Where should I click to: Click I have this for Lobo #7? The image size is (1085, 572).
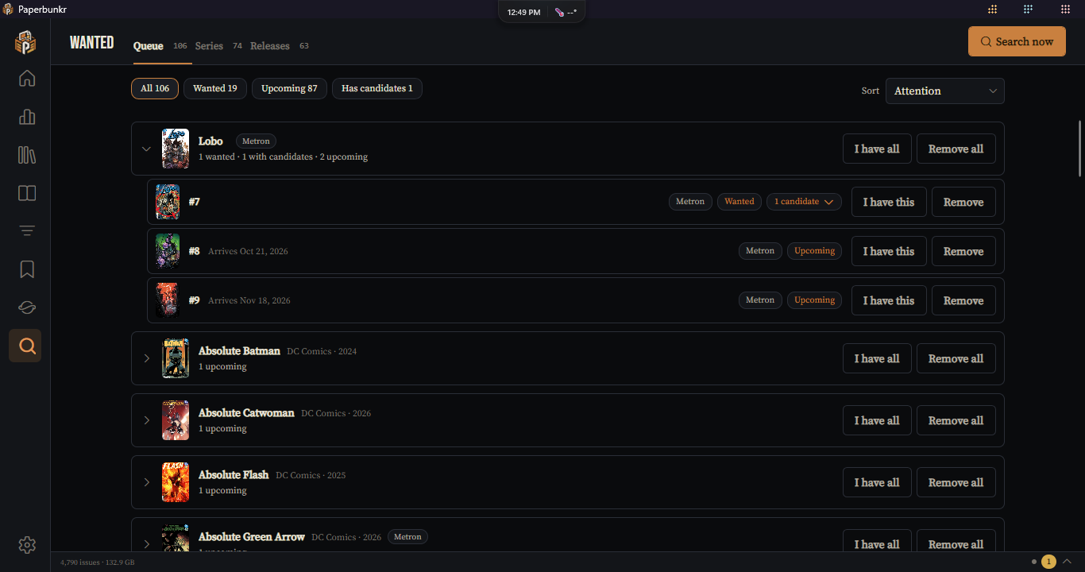[889, 202]
